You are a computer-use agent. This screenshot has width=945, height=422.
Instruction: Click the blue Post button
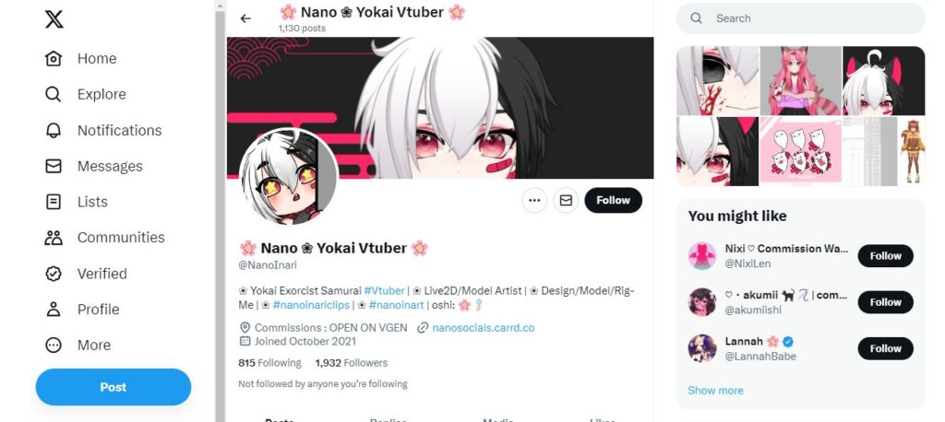[x=114, y=387]
